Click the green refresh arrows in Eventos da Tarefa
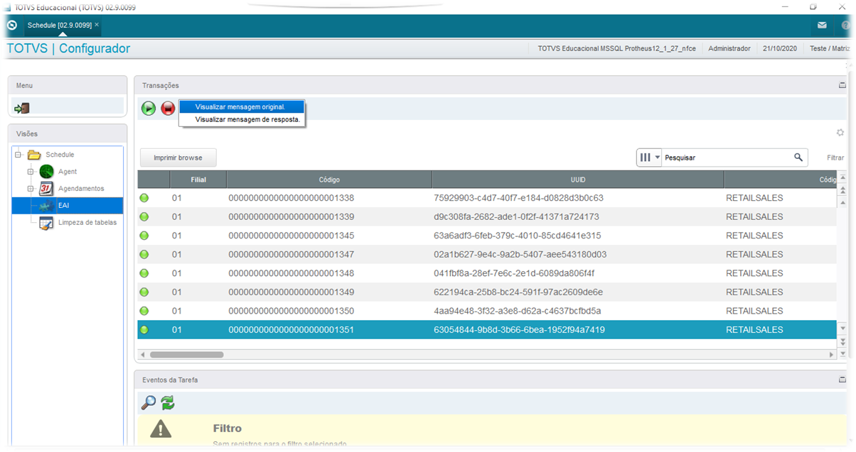Viewport: 856px width, 452px height. 168,402
